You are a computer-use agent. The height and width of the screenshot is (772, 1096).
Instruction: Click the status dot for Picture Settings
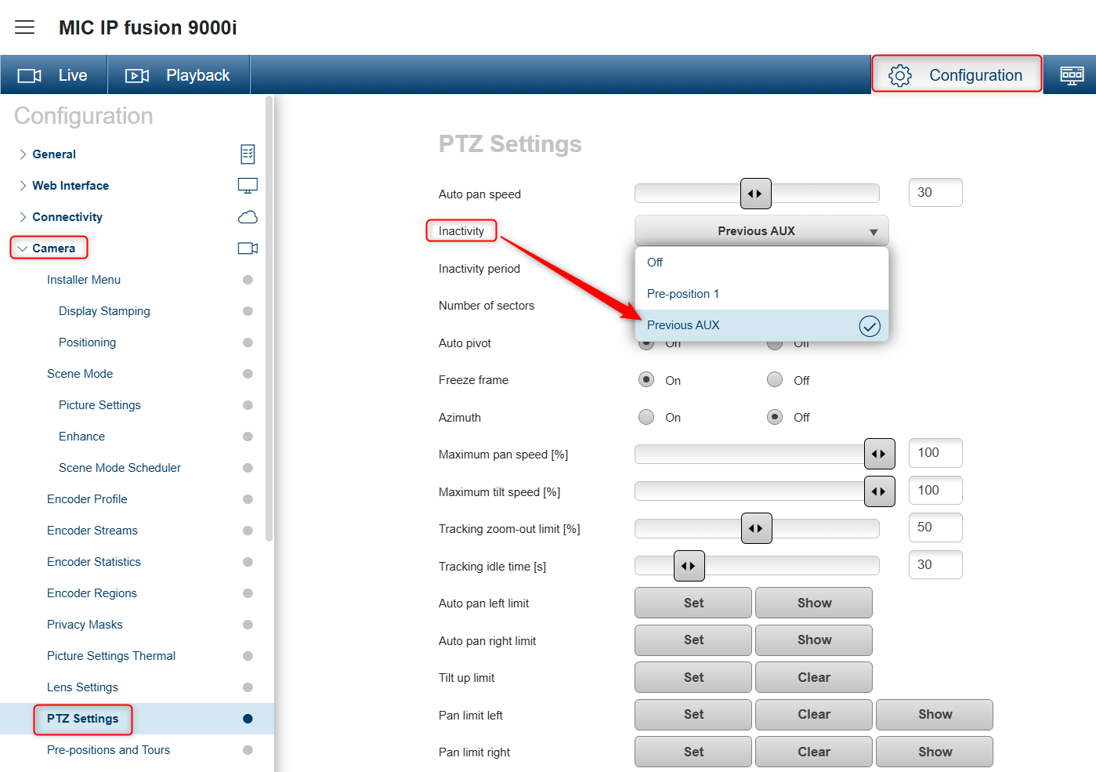point(248,405)
